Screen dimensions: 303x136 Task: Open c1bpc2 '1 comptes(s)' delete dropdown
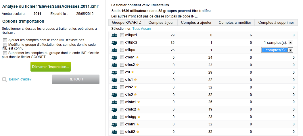[278, 42]
